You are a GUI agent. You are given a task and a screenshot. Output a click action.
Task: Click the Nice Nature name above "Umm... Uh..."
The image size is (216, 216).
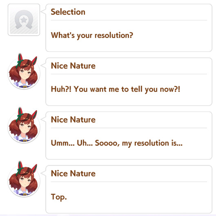73,120
